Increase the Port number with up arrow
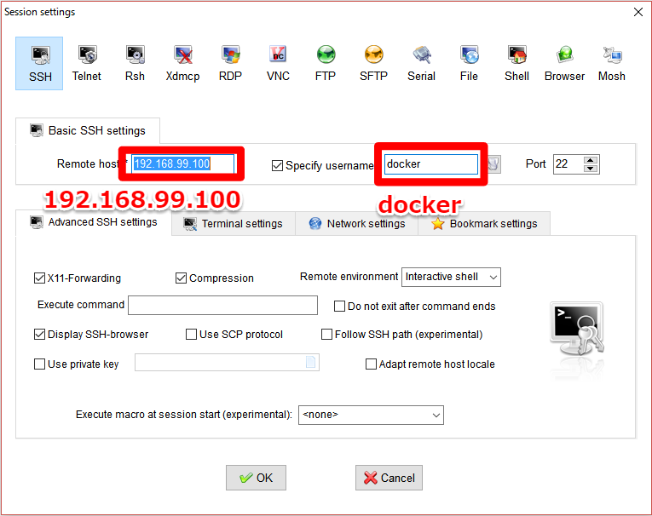 (591, 160)
